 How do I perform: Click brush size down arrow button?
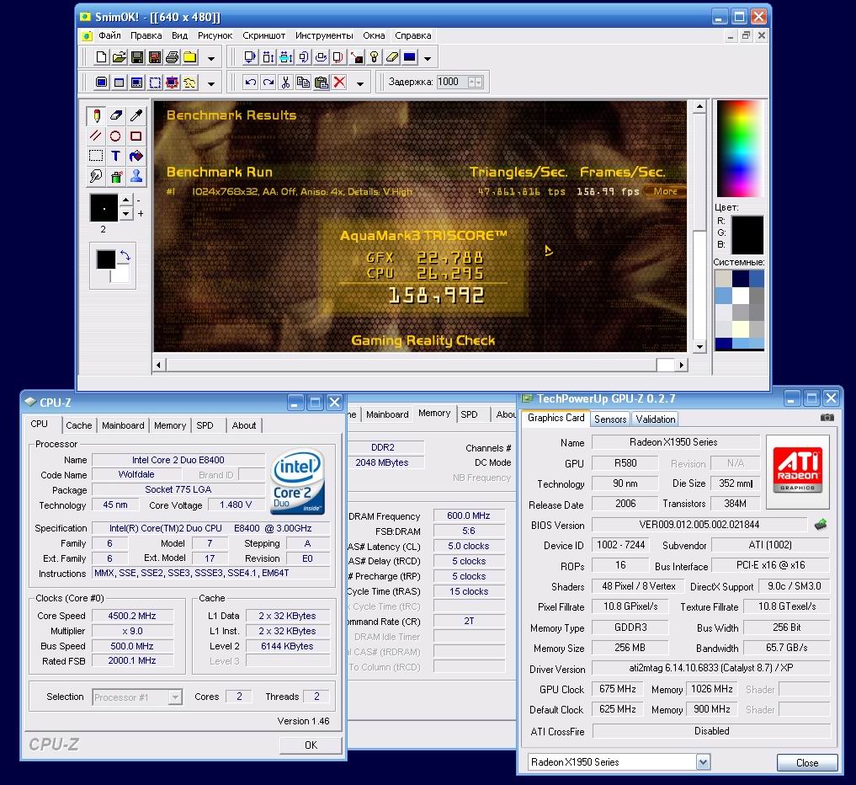click(x=126, y=213)
